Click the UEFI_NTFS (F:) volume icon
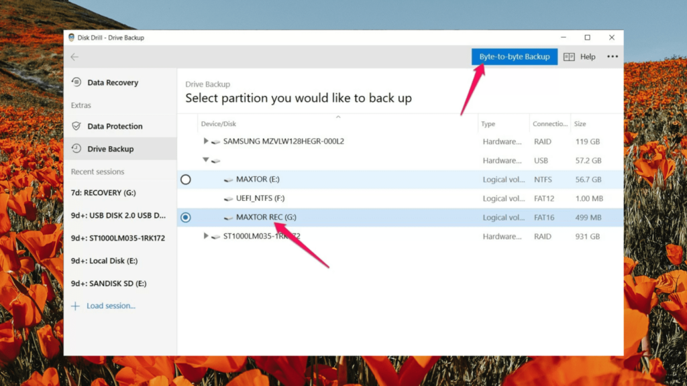This screenshot has height=386, width=687. tap(228, 198)
